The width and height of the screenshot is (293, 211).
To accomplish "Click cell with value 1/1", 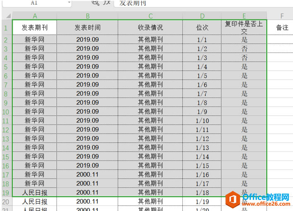I will pyautogui.click(x=202, y=39).
